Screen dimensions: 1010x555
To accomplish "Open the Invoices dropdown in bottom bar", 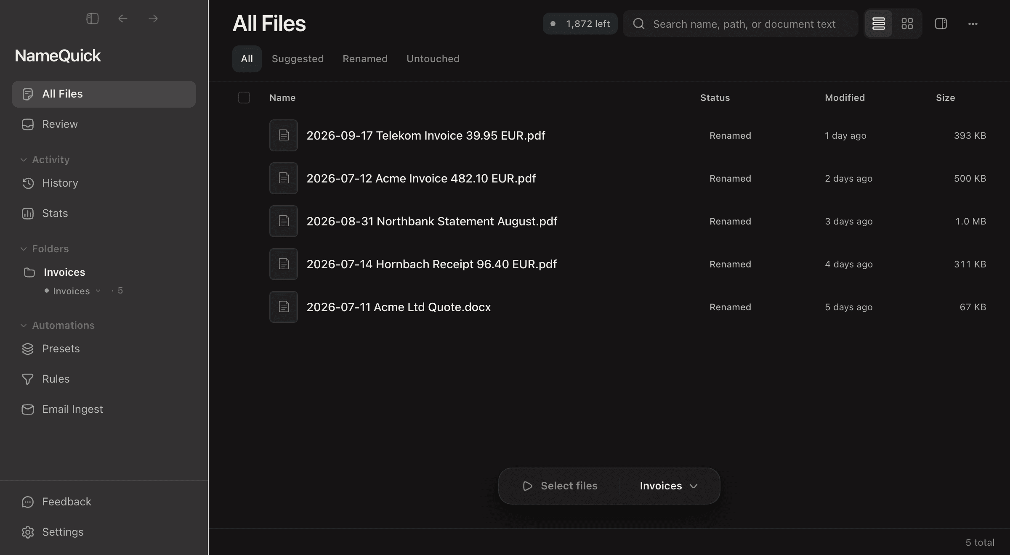I will tap(669, 486).
